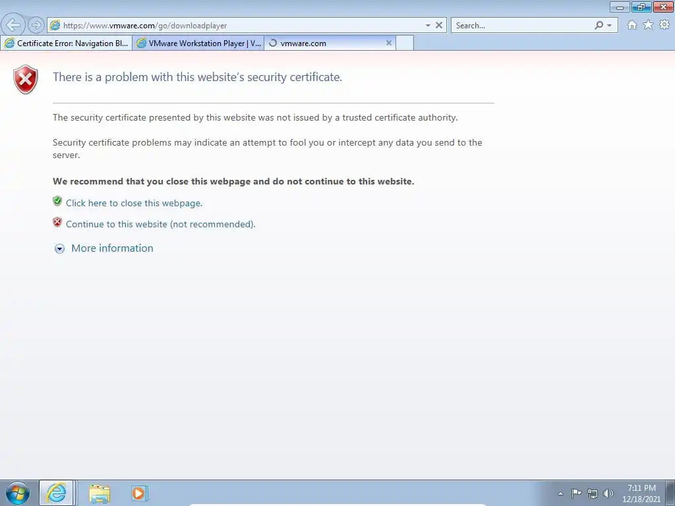
Task: Click the red shield error icon
Action: pos(26,79)
